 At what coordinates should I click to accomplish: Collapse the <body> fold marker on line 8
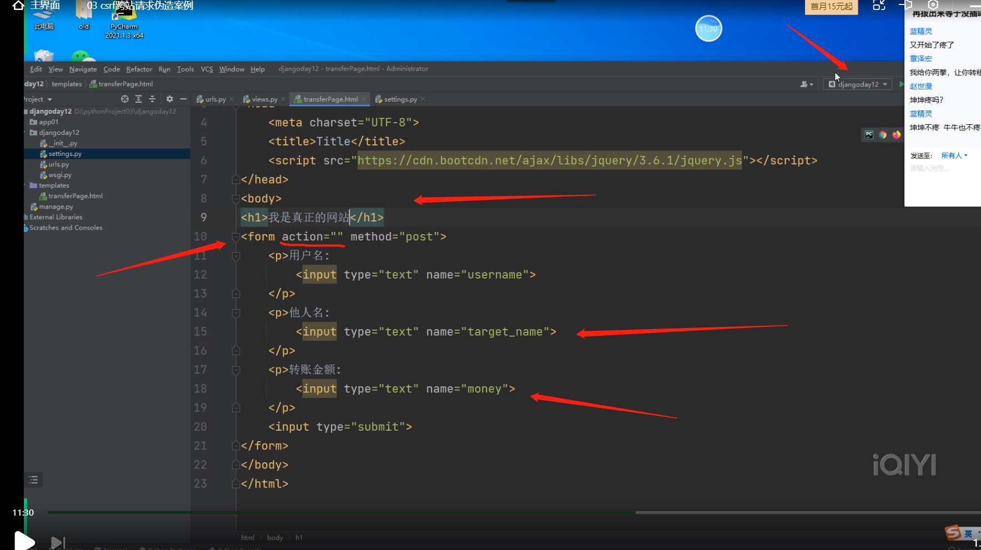click(x=236, y=199)
